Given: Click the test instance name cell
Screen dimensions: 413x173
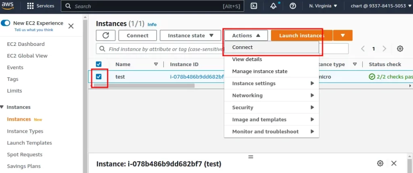Looking at the screenshot, I should click(120, 77).
